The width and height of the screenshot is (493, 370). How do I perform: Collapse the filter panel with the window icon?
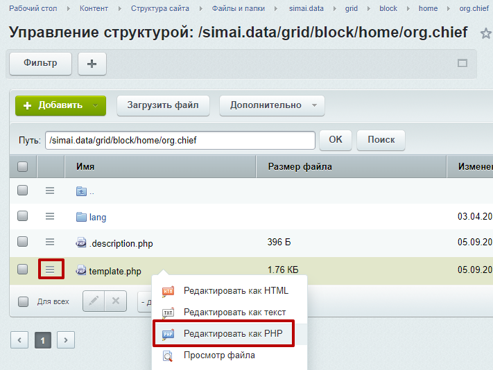(x=462, y=63)
